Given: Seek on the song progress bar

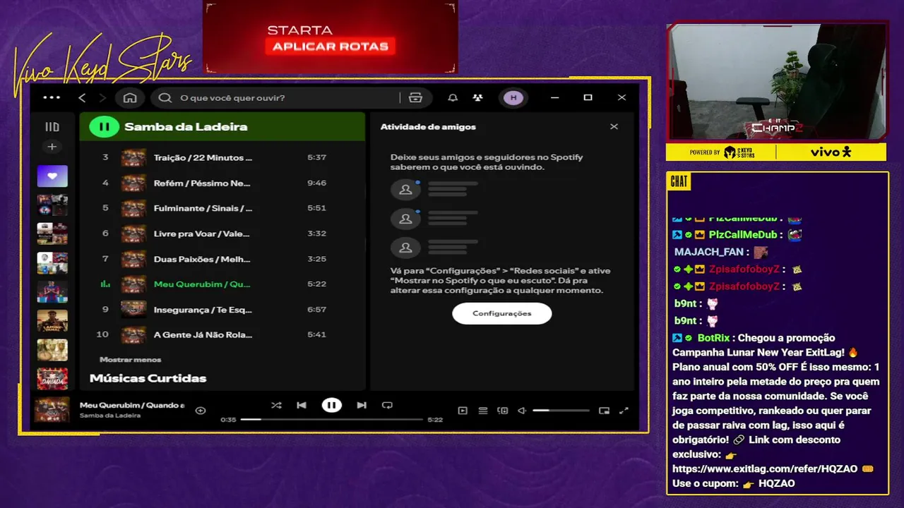Looking at the screenshot, I should click(331, 419).
